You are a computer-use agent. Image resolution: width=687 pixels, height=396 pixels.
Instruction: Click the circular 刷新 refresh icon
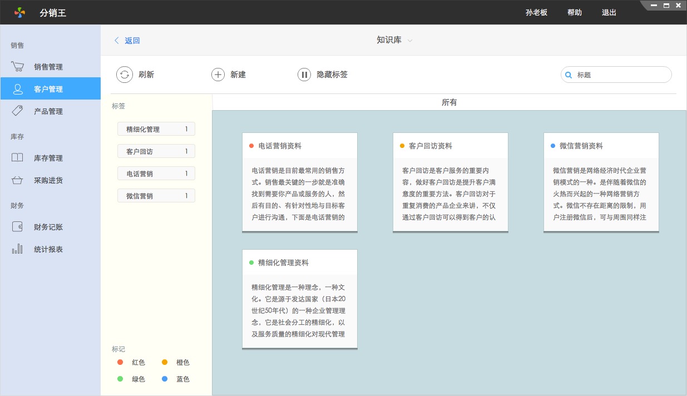pos(124,75)
